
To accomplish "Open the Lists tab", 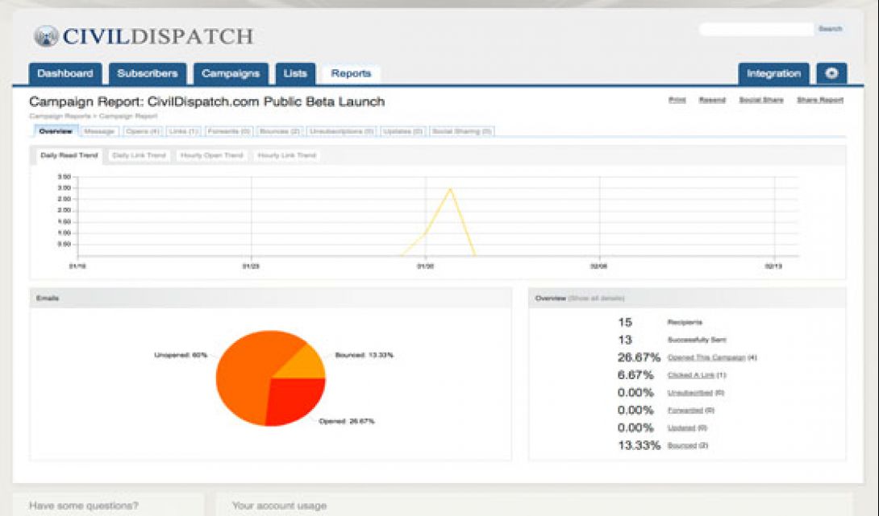I will pos(295,73).
